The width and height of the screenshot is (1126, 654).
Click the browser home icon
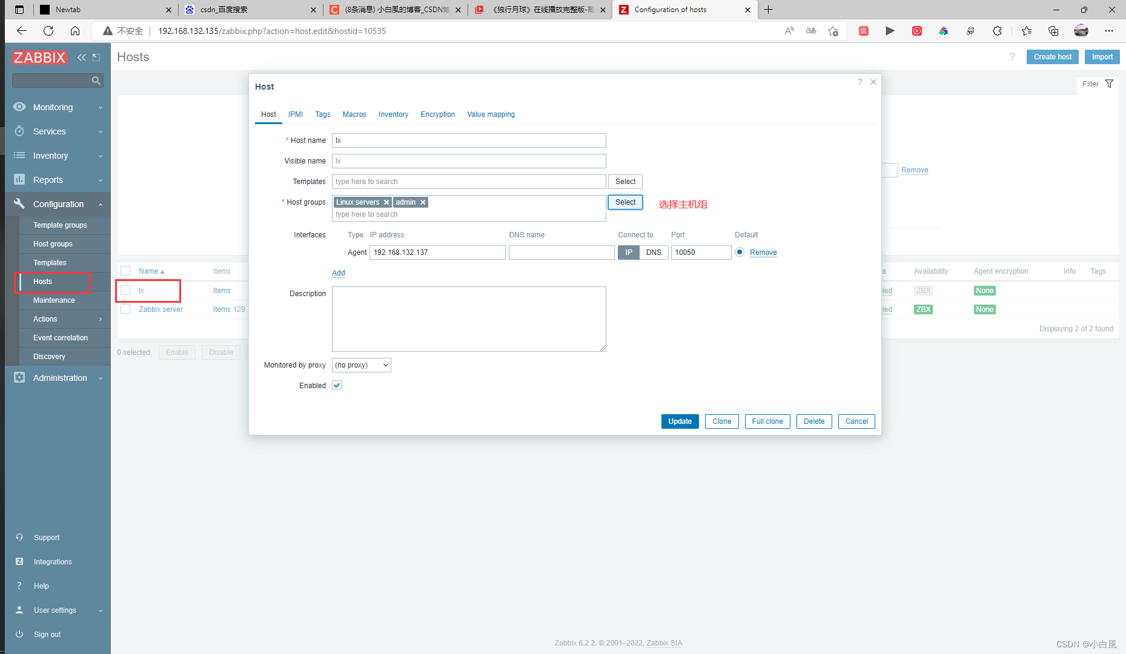click(75, 31)
